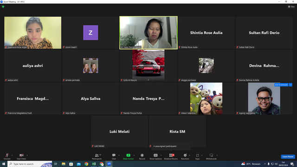Open the Participants panel
297x167 pixels.
pos(97,157)
